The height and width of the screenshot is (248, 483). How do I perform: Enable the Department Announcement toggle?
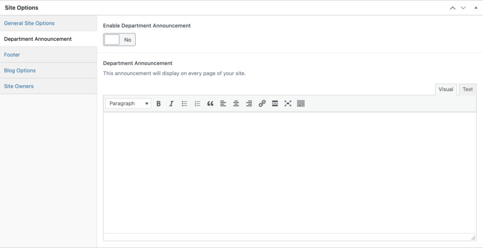[119, 40]
